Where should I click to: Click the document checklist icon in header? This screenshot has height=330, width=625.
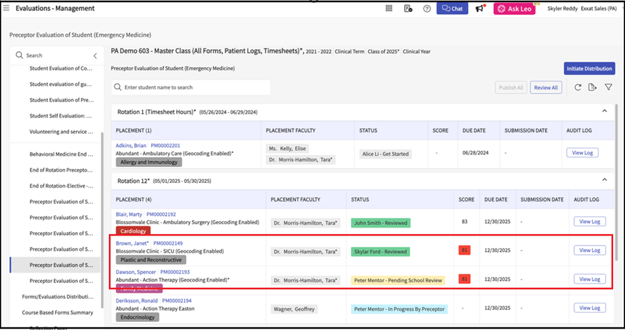point(408,9)
